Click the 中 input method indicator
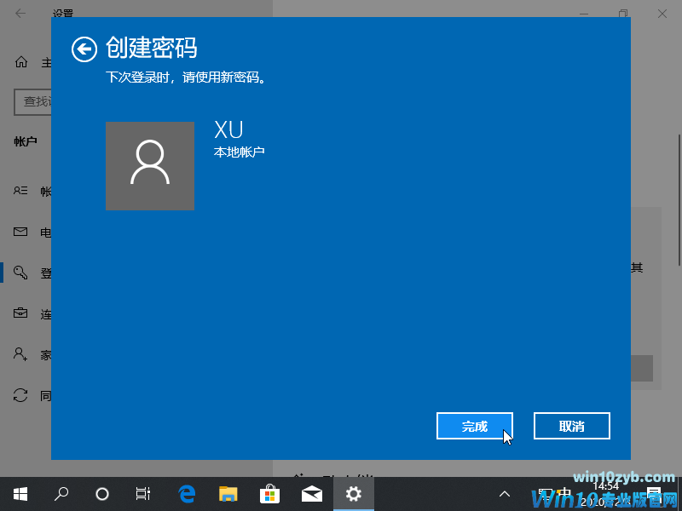This screenshot has height=511, width=682. pyautogui.click(x=564, y=491)
